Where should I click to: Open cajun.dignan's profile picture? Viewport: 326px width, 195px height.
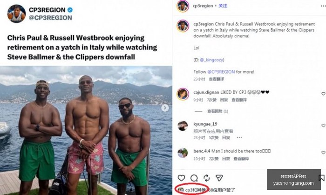[x=183, y=94]
